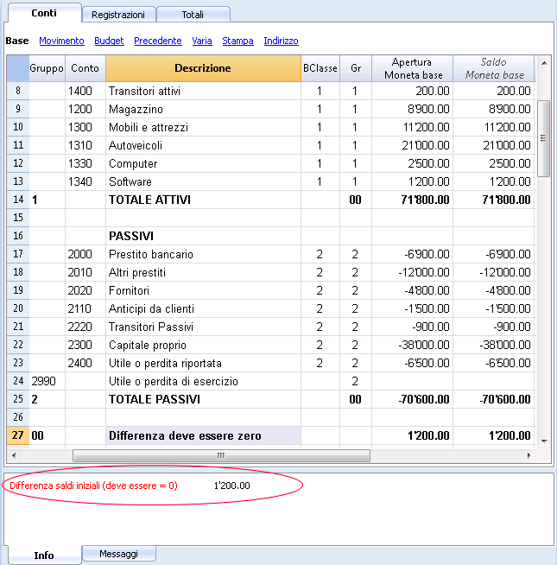Open the Messaggi tab at the bottom
The image size is (557, 565).
tap(118, 554)
